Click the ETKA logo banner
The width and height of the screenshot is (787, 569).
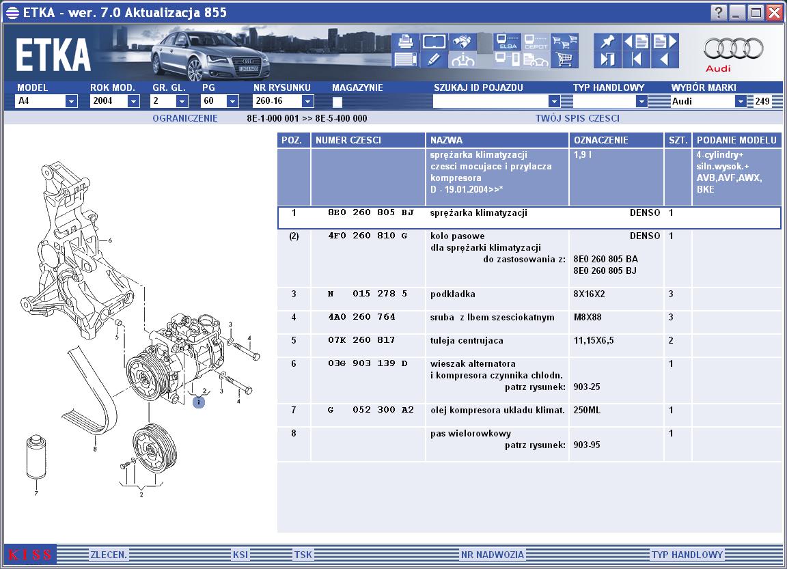53,55
